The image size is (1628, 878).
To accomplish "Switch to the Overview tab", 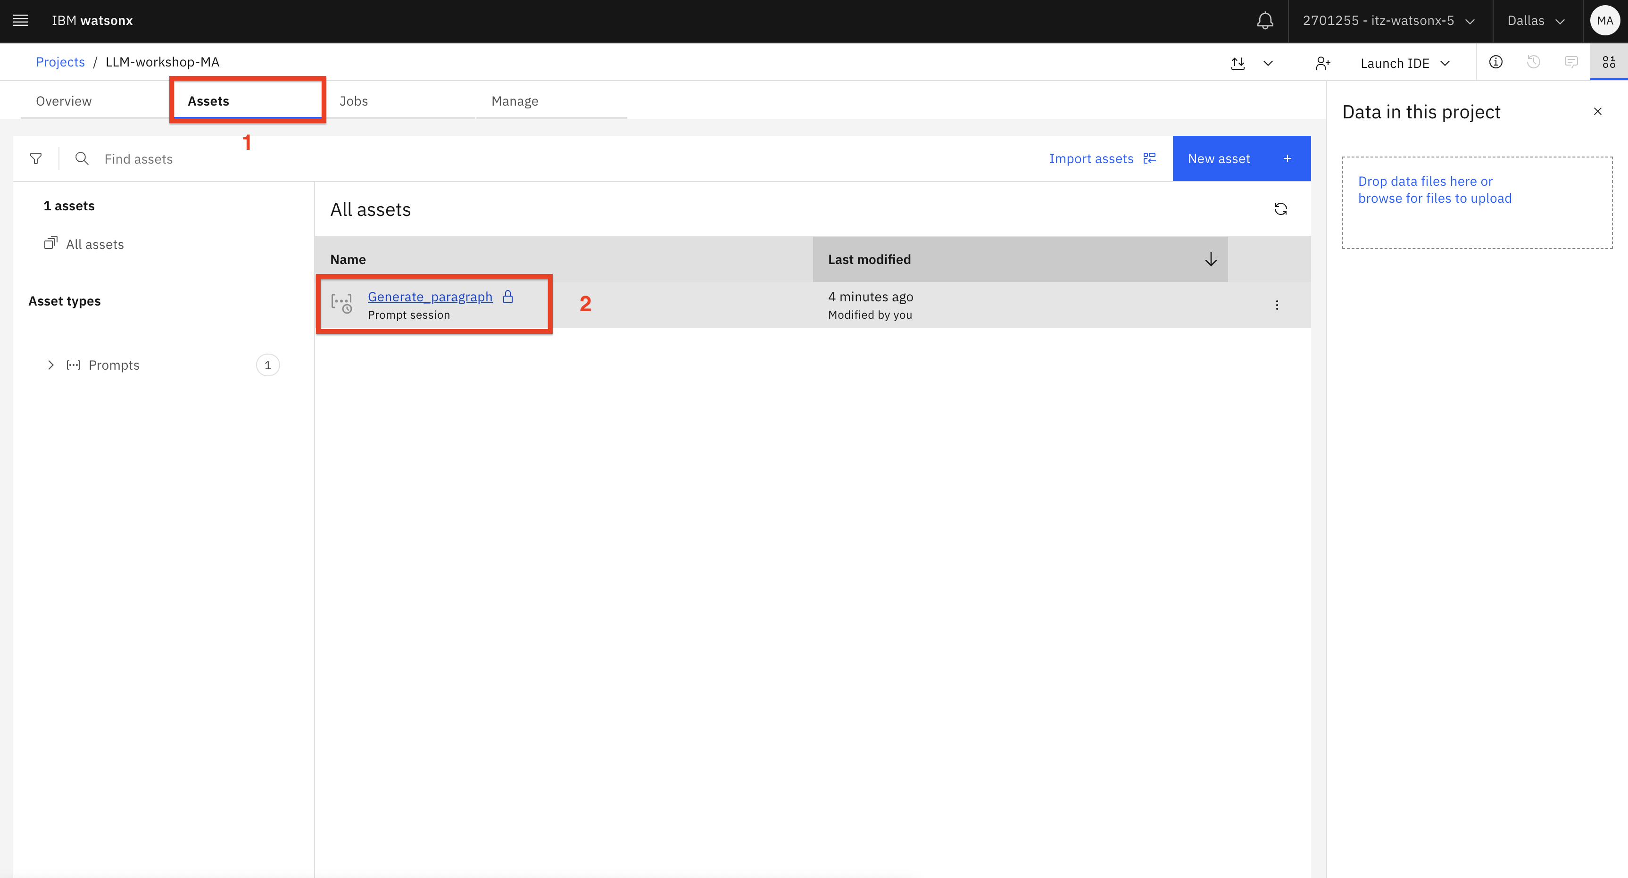I will (64, 101).
